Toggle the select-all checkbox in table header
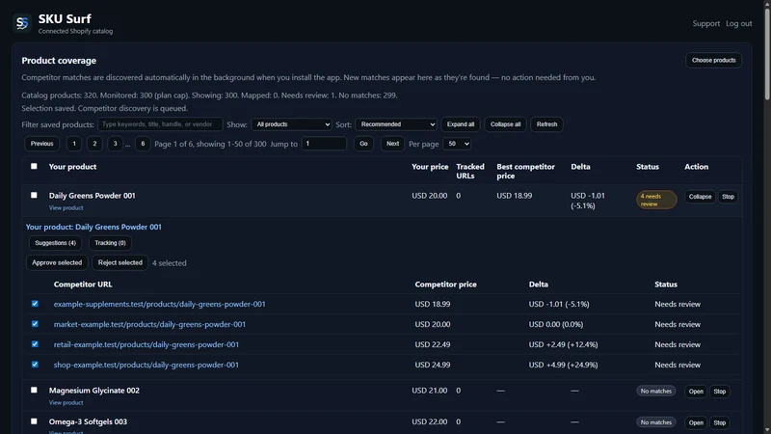The width and height of the screenshot is (771, 434). pyautogui.click(x=34, y=166)
